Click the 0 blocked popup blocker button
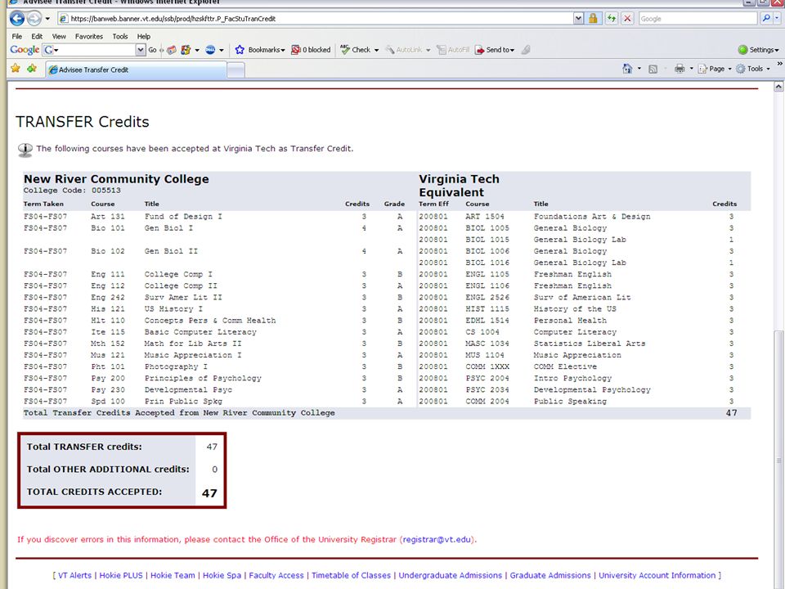Screen dimensions: 785x589 coord(311,50)
